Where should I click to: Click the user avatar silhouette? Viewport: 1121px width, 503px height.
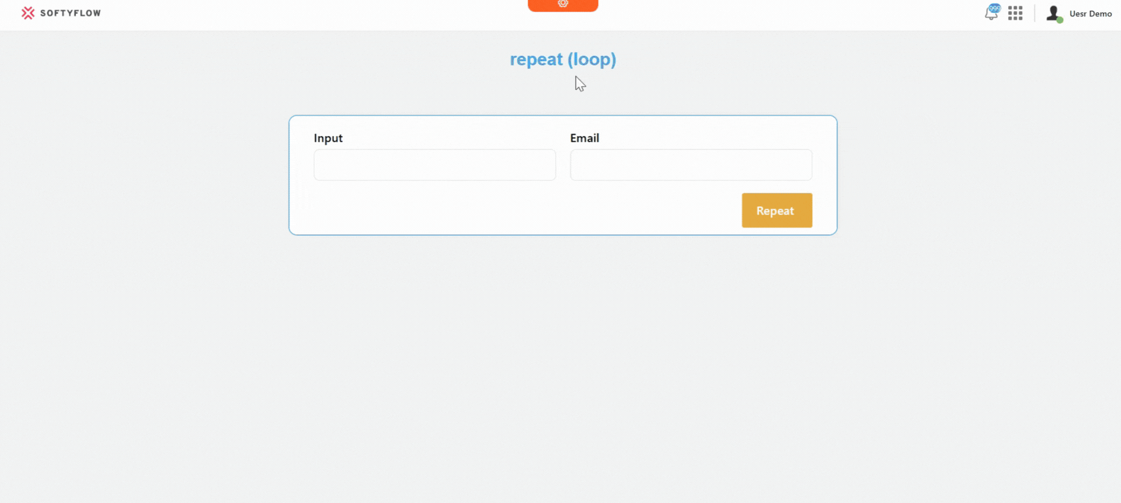click(1053, 13)
